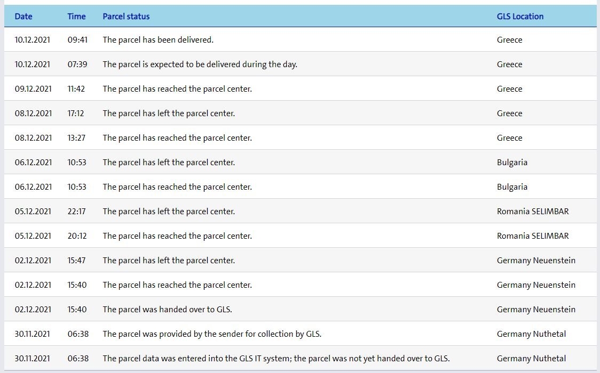Viewport: 600px width, 373px height.
Task: Select Romania SELIMBAR in the 20:12 row
Action: pyautogui.click(x=533, y=236)
